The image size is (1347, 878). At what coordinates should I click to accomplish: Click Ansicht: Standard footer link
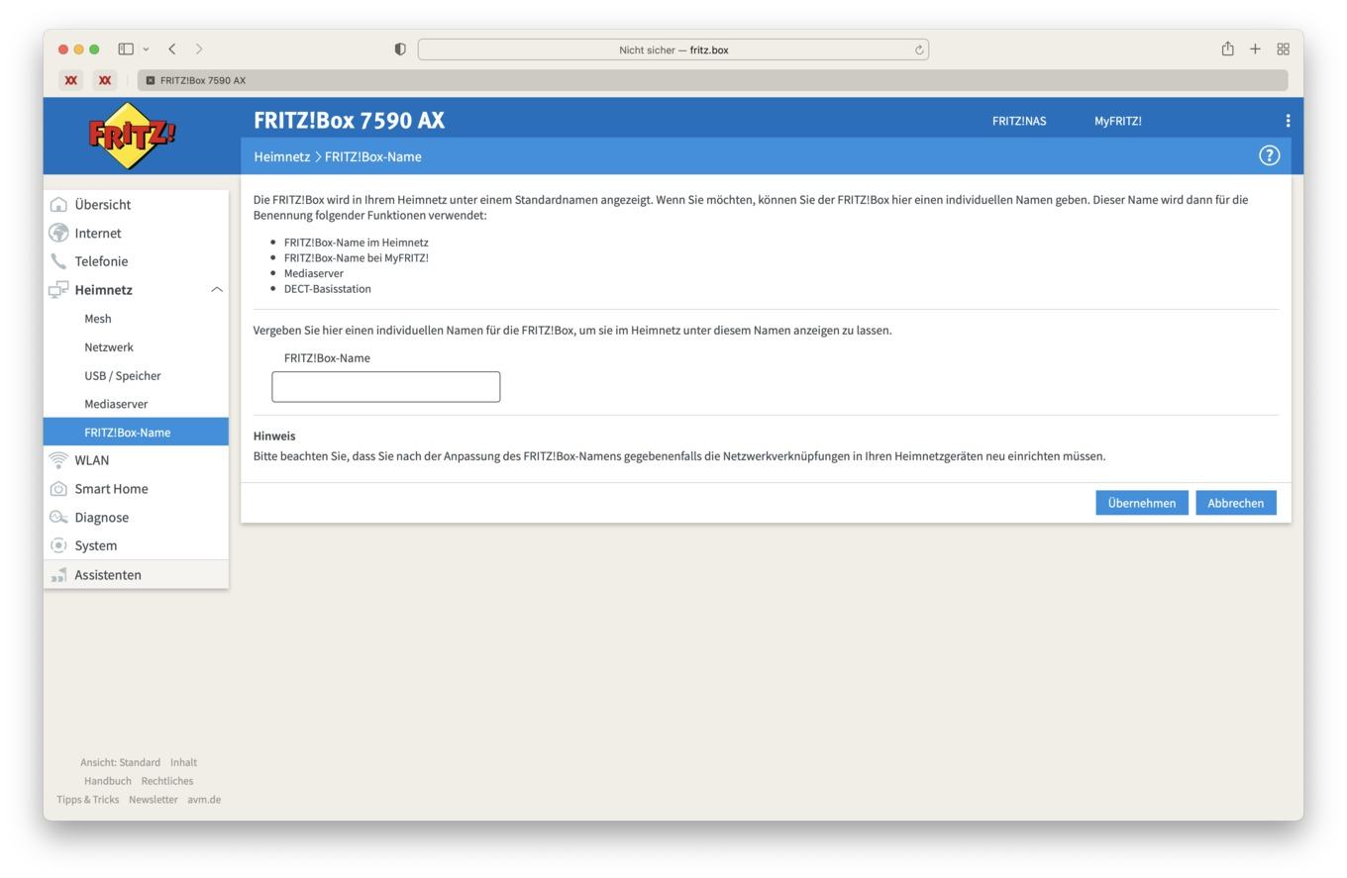(x=120, y=762)
